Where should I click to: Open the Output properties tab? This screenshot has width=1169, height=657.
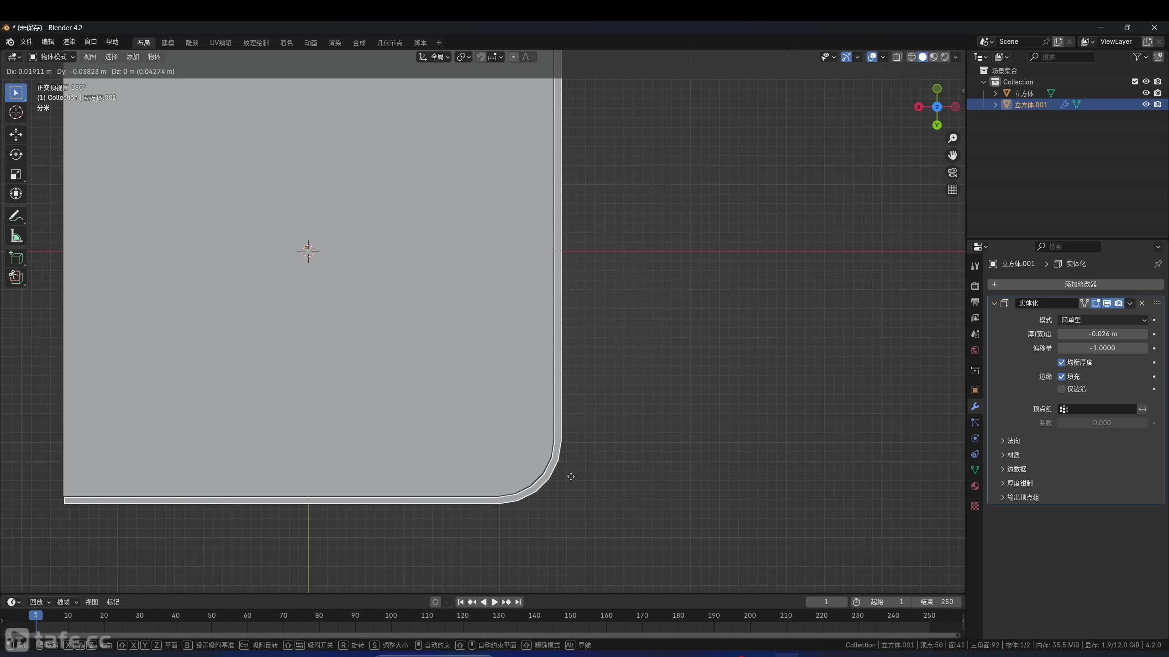pos(975,302)
